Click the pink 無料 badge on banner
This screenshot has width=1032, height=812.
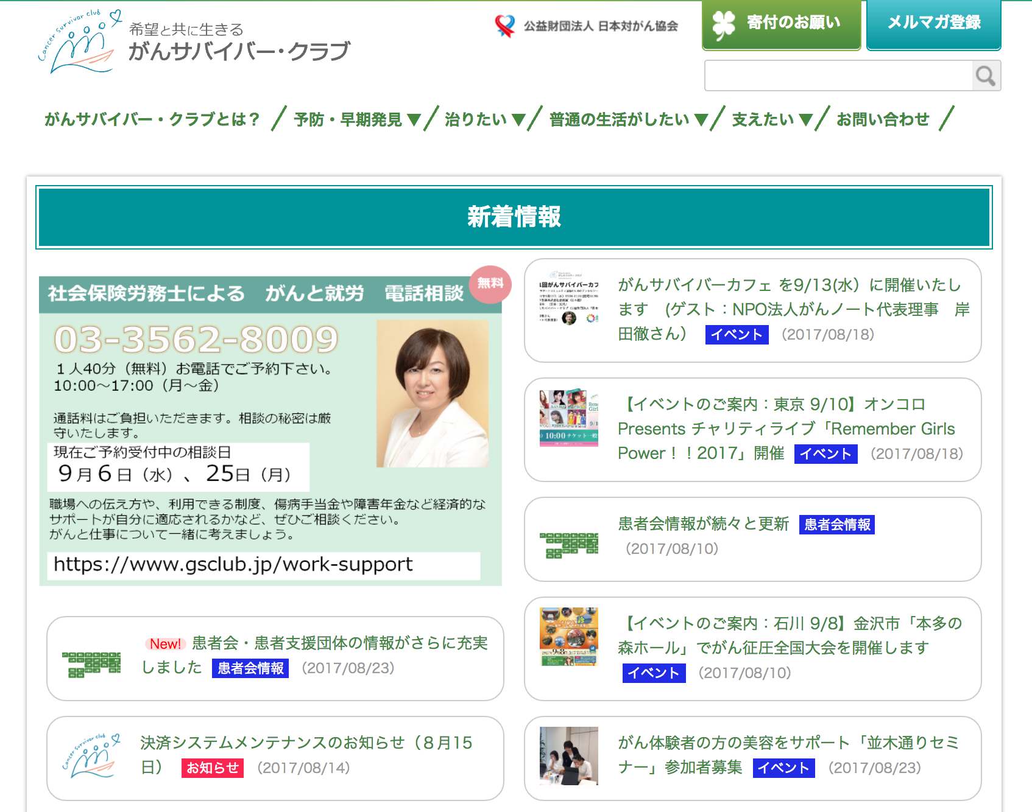[490, 284]
